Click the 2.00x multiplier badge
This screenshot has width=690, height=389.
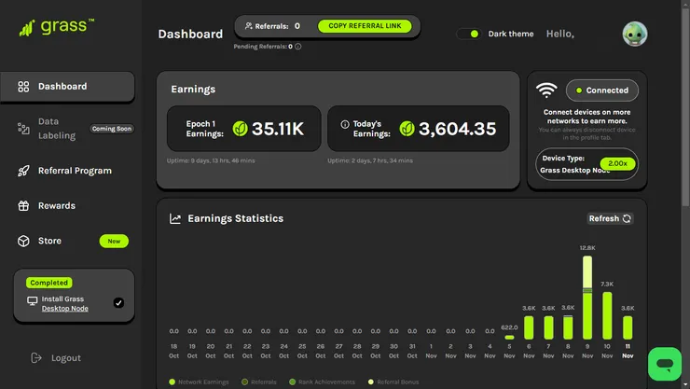coord(617,163)
